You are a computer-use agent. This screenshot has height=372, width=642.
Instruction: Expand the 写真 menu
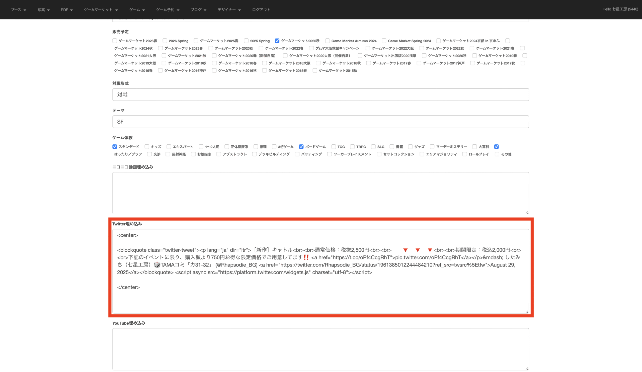[43, 10]
